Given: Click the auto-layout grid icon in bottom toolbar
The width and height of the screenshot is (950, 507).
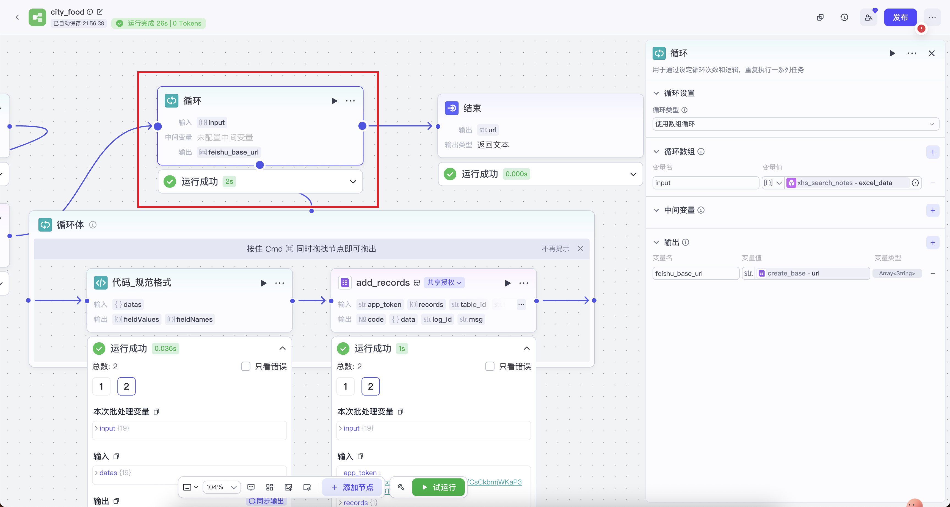Looking at the screenshot, I should coord(270,487).
